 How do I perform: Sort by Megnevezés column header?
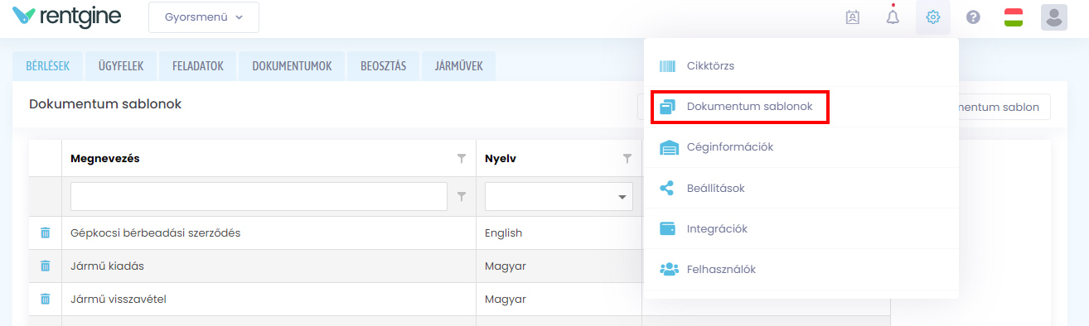[104, 159]
